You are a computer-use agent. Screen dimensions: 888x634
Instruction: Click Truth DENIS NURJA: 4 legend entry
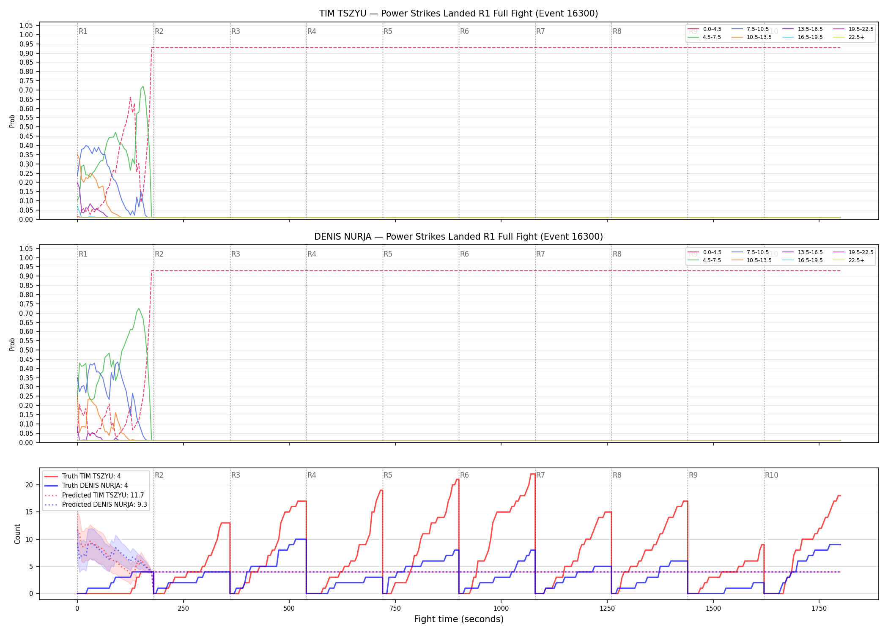(x=86, y=486)
